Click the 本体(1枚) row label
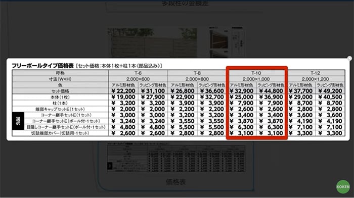The image size is (354, 198). [x=60, y=97]
